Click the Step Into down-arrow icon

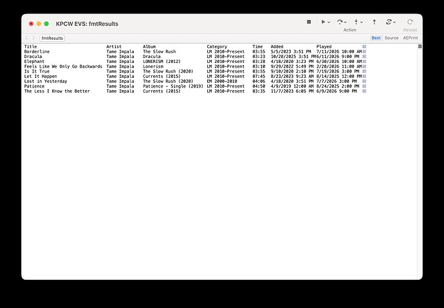356,22
